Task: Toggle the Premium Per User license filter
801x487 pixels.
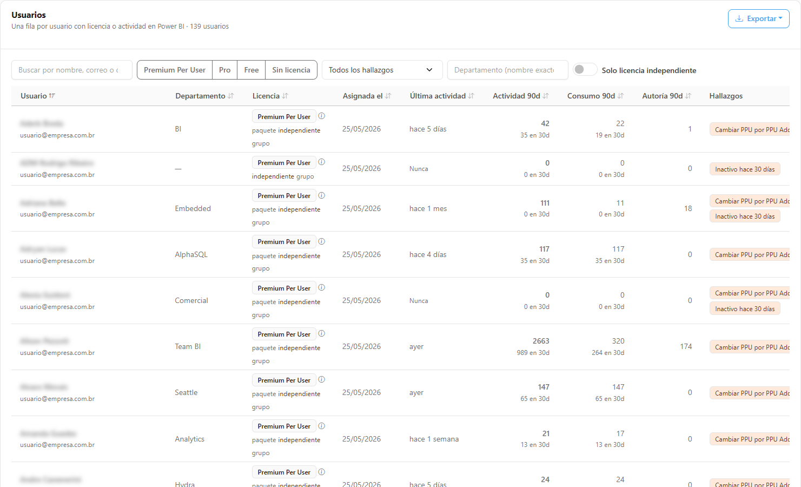Action: 175,70
